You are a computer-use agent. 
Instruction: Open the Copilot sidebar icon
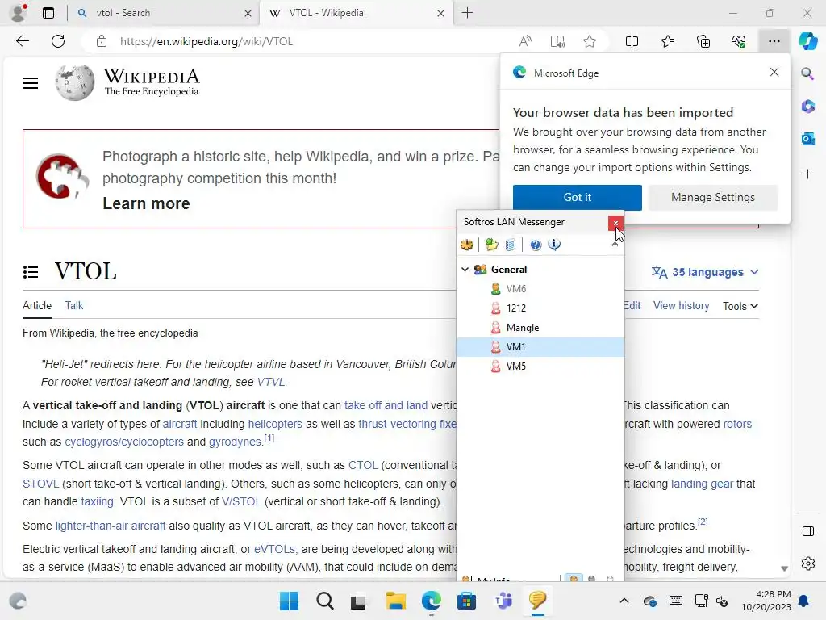[807, 41]
